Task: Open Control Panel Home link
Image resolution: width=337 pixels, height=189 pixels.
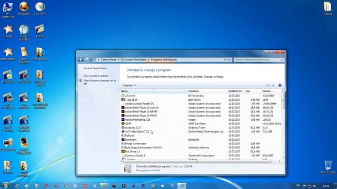Action: click(x=95, y=68)
